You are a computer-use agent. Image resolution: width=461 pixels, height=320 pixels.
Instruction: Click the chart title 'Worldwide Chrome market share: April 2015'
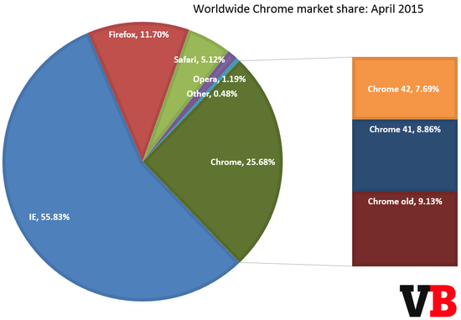(x=308, y=9)
